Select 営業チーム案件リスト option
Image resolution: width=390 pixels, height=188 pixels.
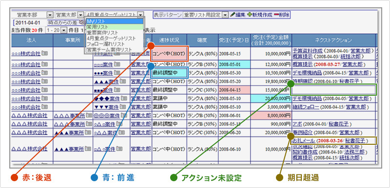click(115, 50)
